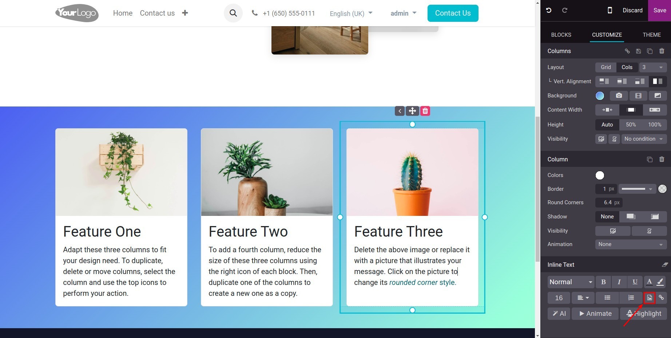Open the search magnifier icon
The image size is (671, 338).
(x=233, y=13)
